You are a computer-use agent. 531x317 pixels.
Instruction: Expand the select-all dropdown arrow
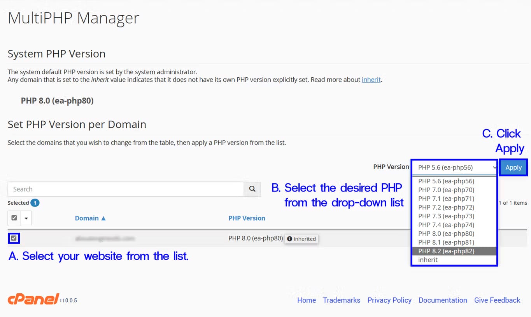point(26,218)
